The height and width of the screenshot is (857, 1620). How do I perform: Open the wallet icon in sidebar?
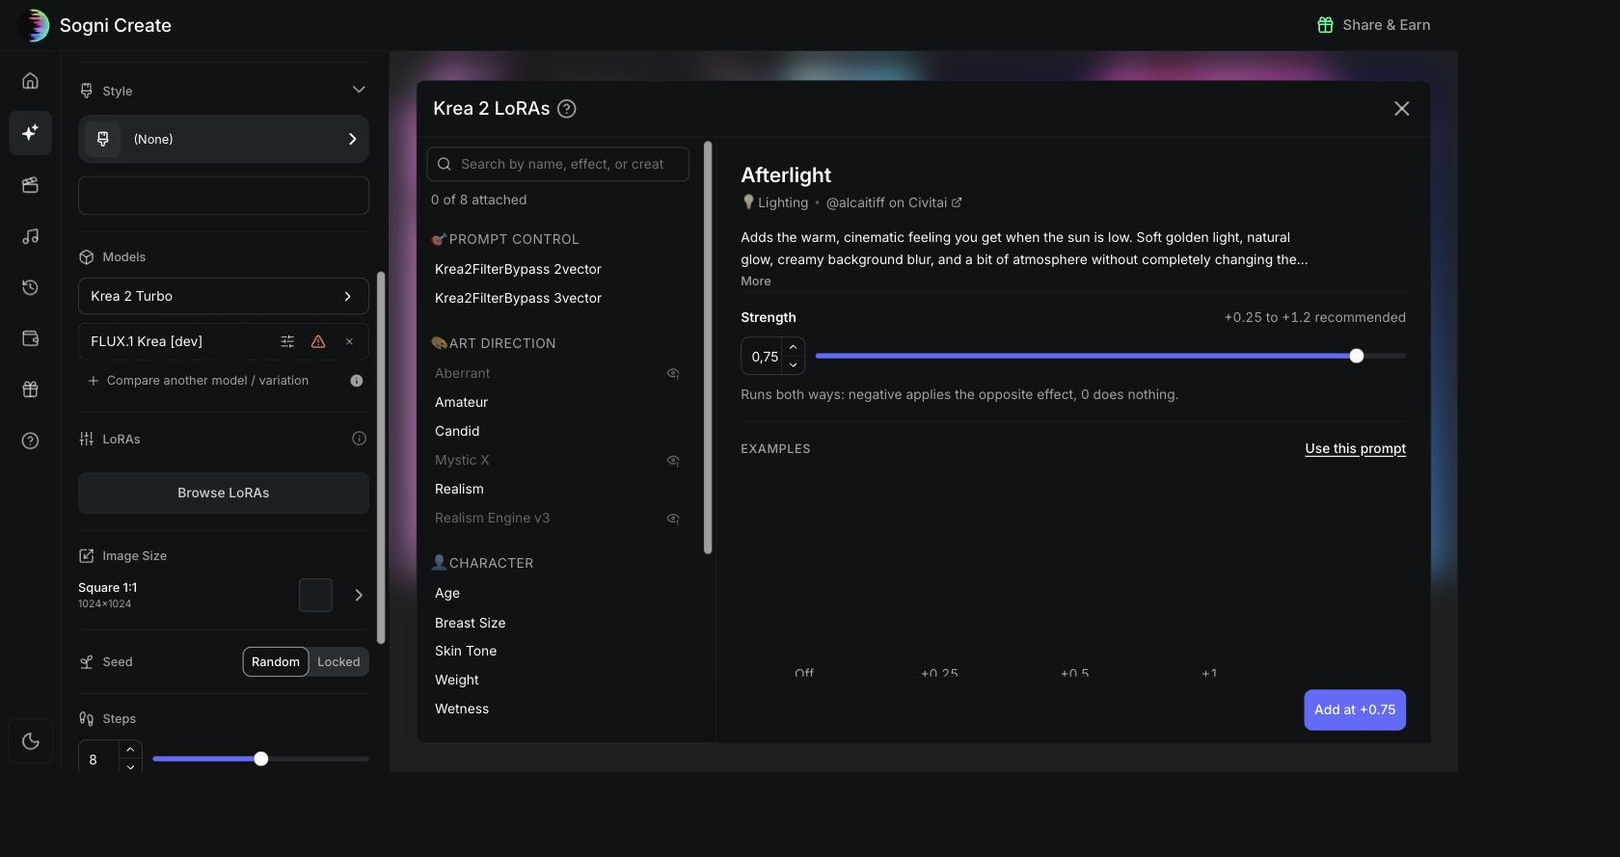[30, 338]
